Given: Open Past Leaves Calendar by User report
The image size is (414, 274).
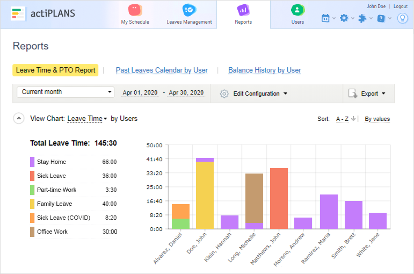Looking at the screenshot, I should (x=162, y=70).
